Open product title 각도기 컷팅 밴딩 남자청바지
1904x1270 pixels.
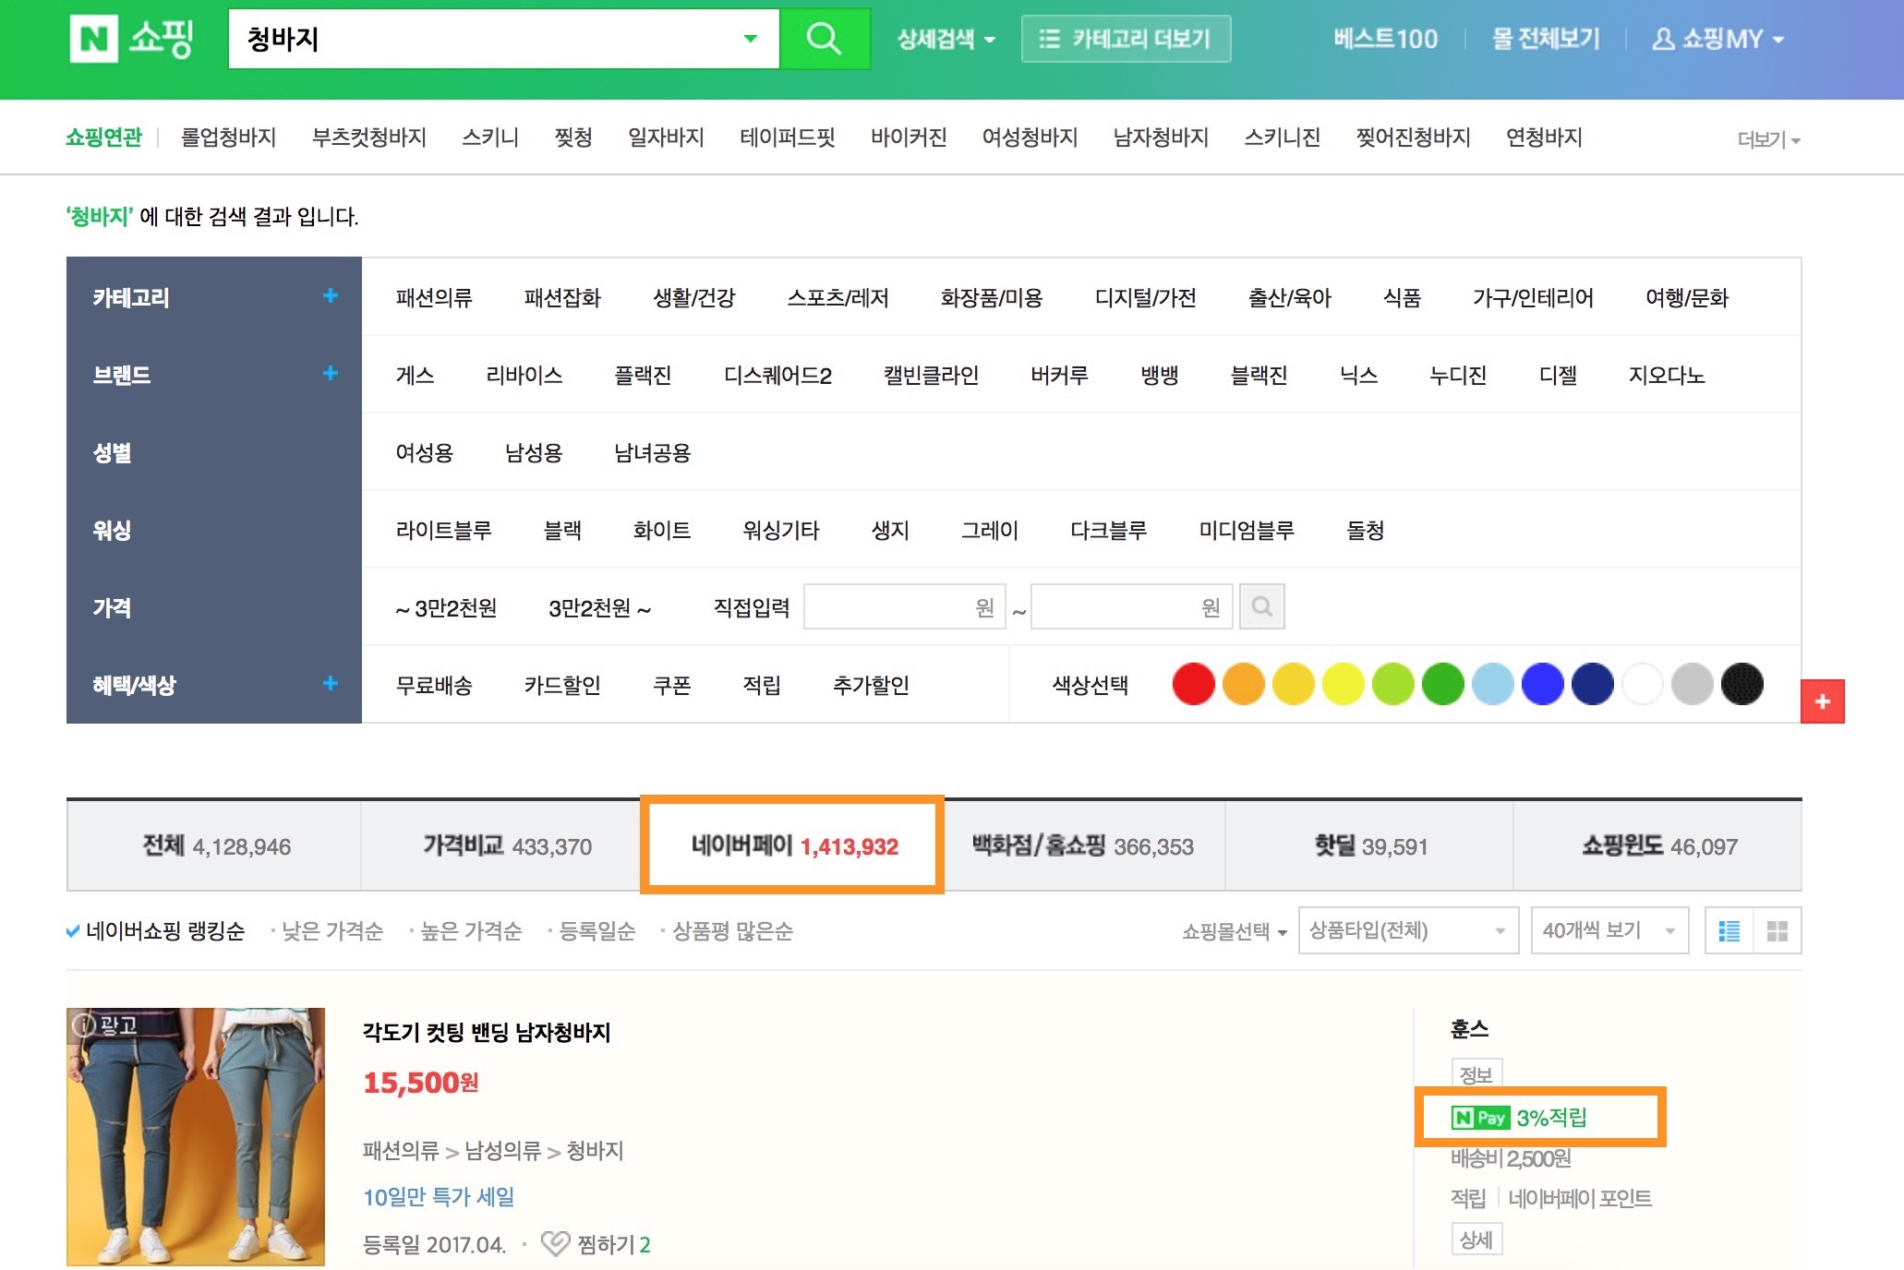point(487,1032)
